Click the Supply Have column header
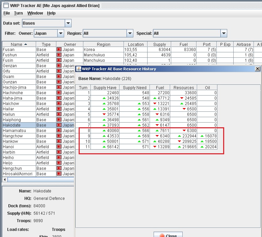The image size is (262, 237). coord(105,87)
